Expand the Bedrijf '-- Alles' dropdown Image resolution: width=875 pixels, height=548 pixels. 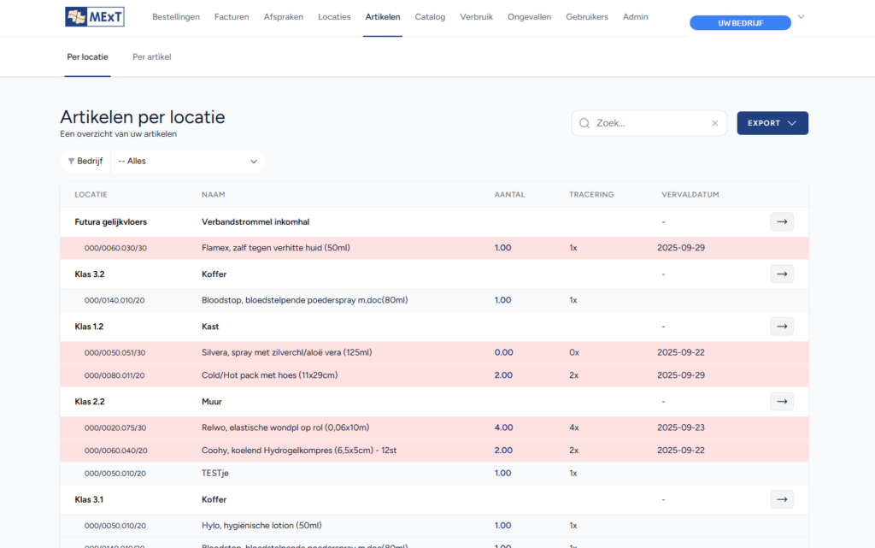tap(187, 162)
